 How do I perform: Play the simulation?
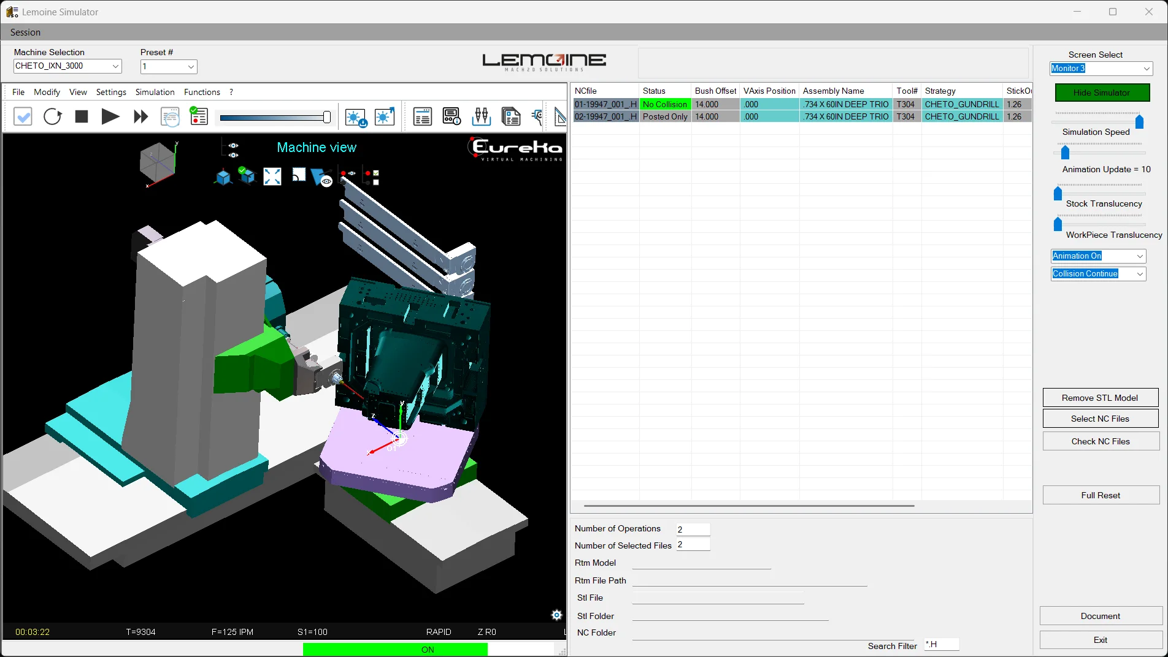point(110,116)
